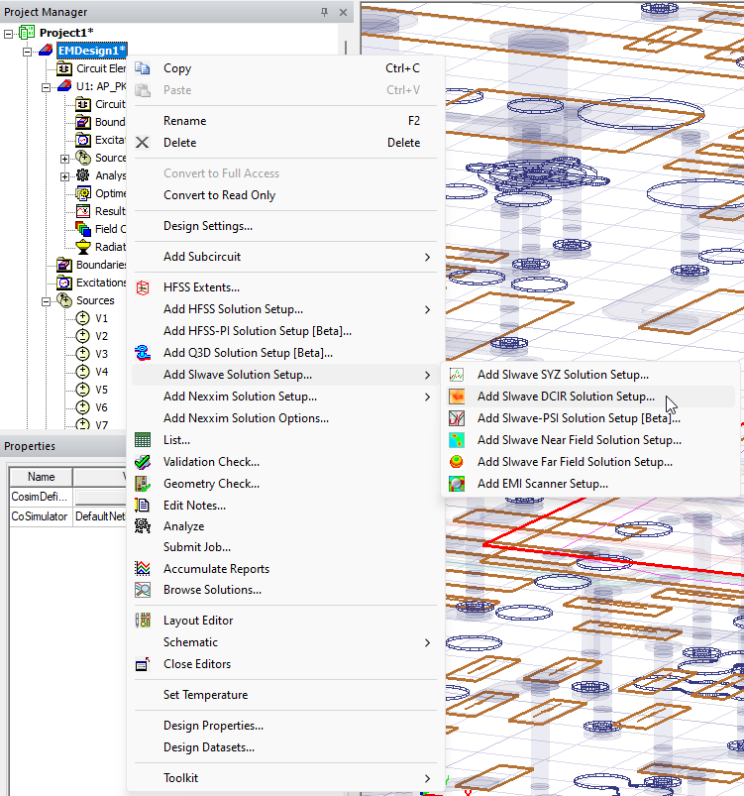This screenshot has width=744, height=796.
Task: Click the List table icon
Action: pyautogui.click(x=143, y=440)
